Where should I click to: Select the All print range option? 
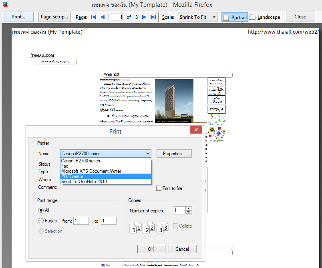click(x=41, y=210)
